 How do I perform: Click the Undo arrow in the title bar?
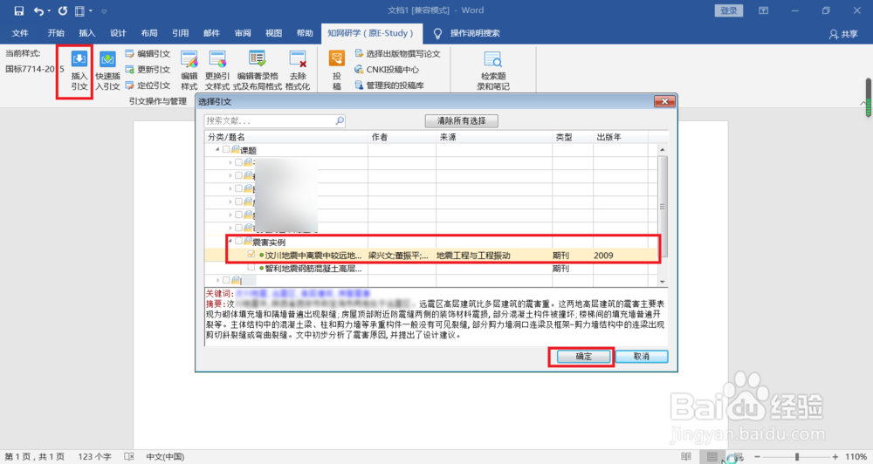[x=38, y=10]
